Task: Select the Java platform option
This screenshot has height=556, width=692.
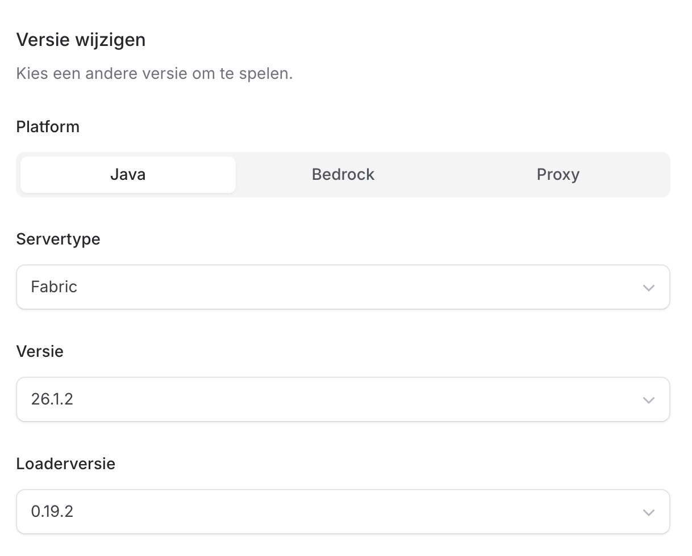Action: 128,175
